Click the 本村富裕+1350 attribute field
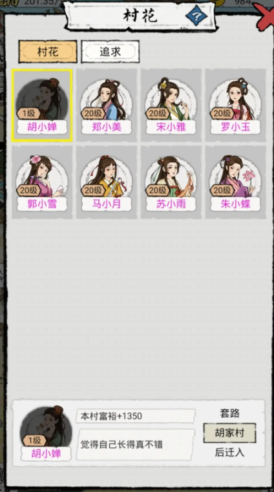The width and height of the screenshot is (274, 492). coord(136,416)
